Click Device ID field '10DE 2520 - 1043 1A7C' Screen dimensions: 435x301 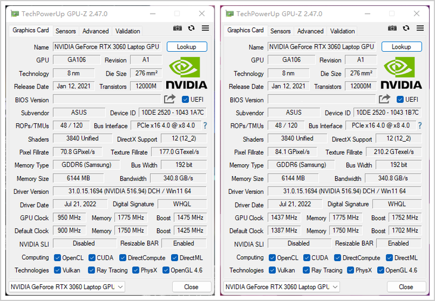click(x=173, y=112)
